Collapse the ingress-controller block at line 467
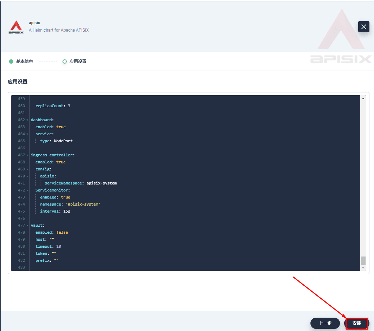 pyautogui.click(x=27, y=155)
